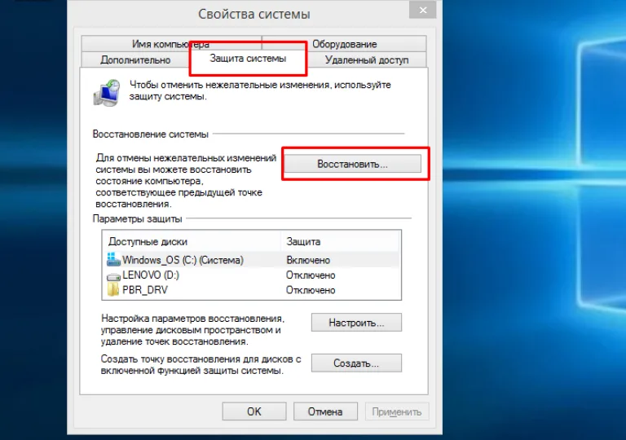Switch to the Дополнительно tab
The width and height of the screenshot is (626, 440).
(135, 60)
